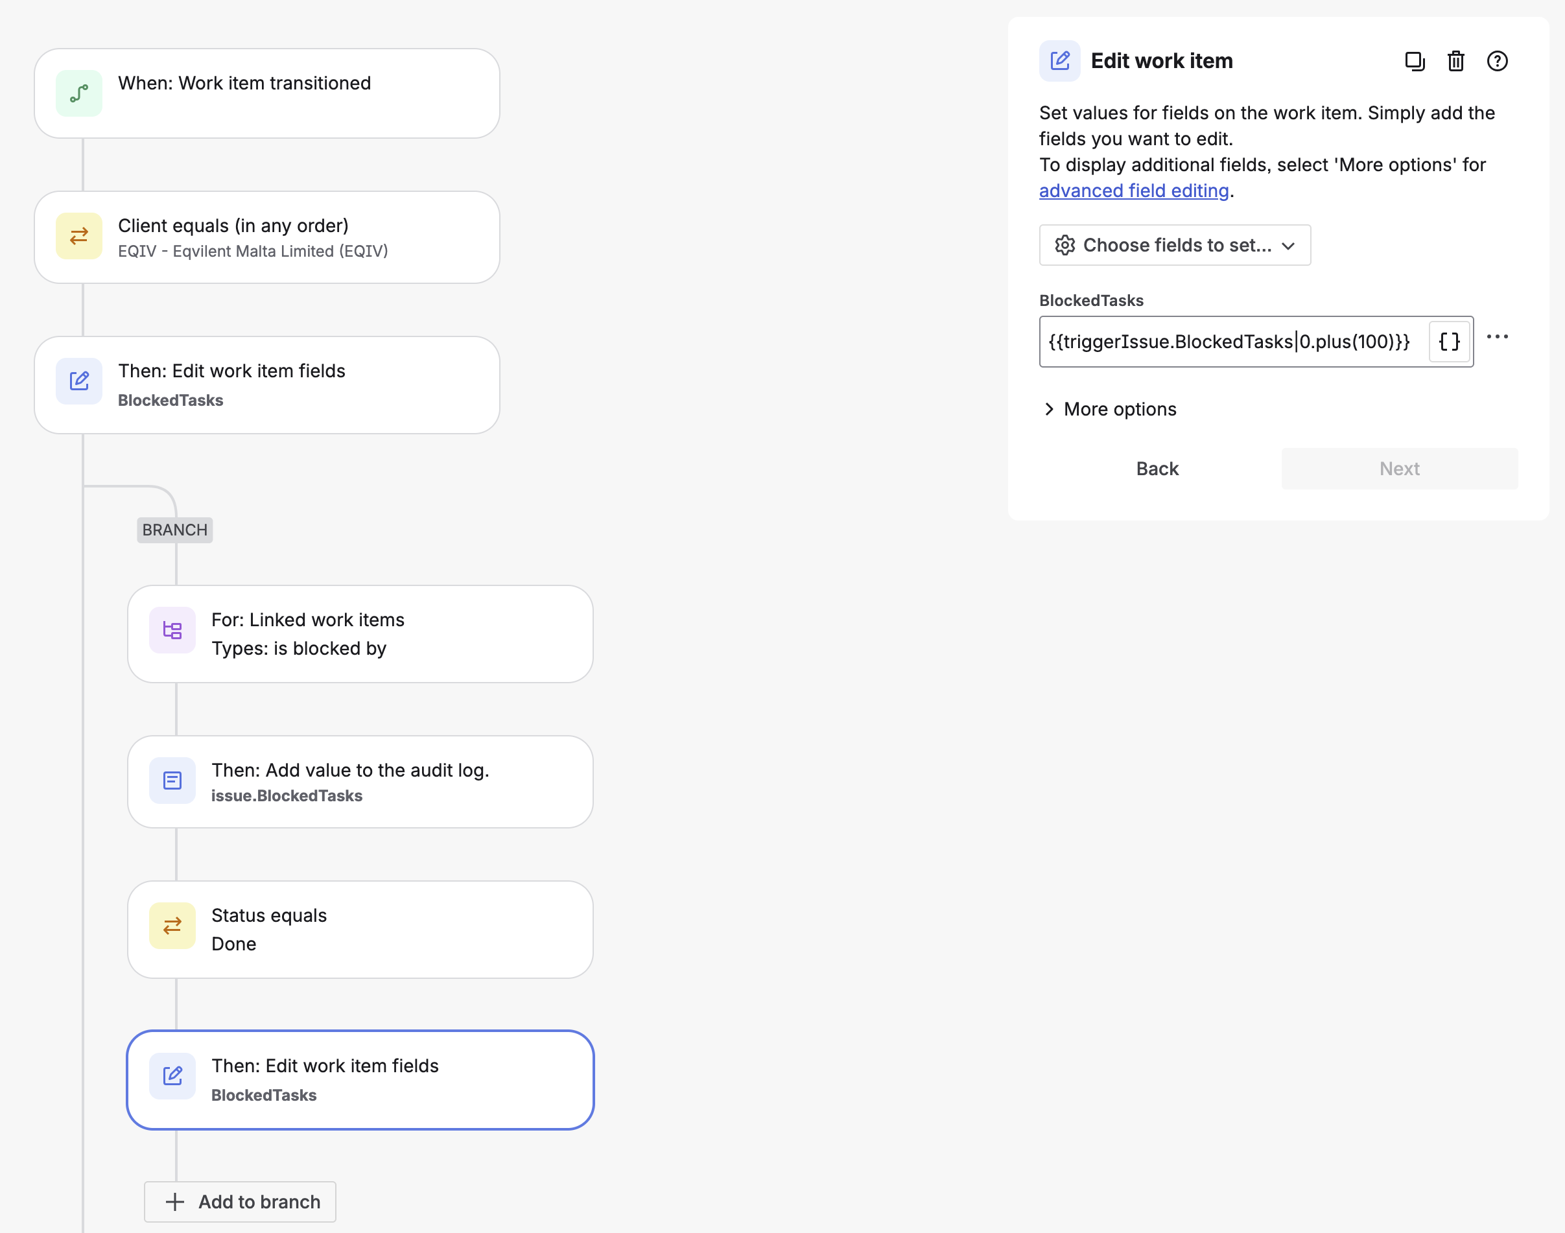Click the Next button
This screenshot has height=1233, width=1565.
pyautogui.click(x=1399, y=469)
